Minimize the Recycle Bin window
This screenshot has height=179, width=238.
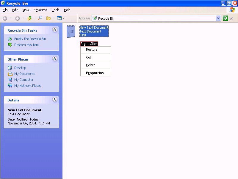click(x=223, y=3)
